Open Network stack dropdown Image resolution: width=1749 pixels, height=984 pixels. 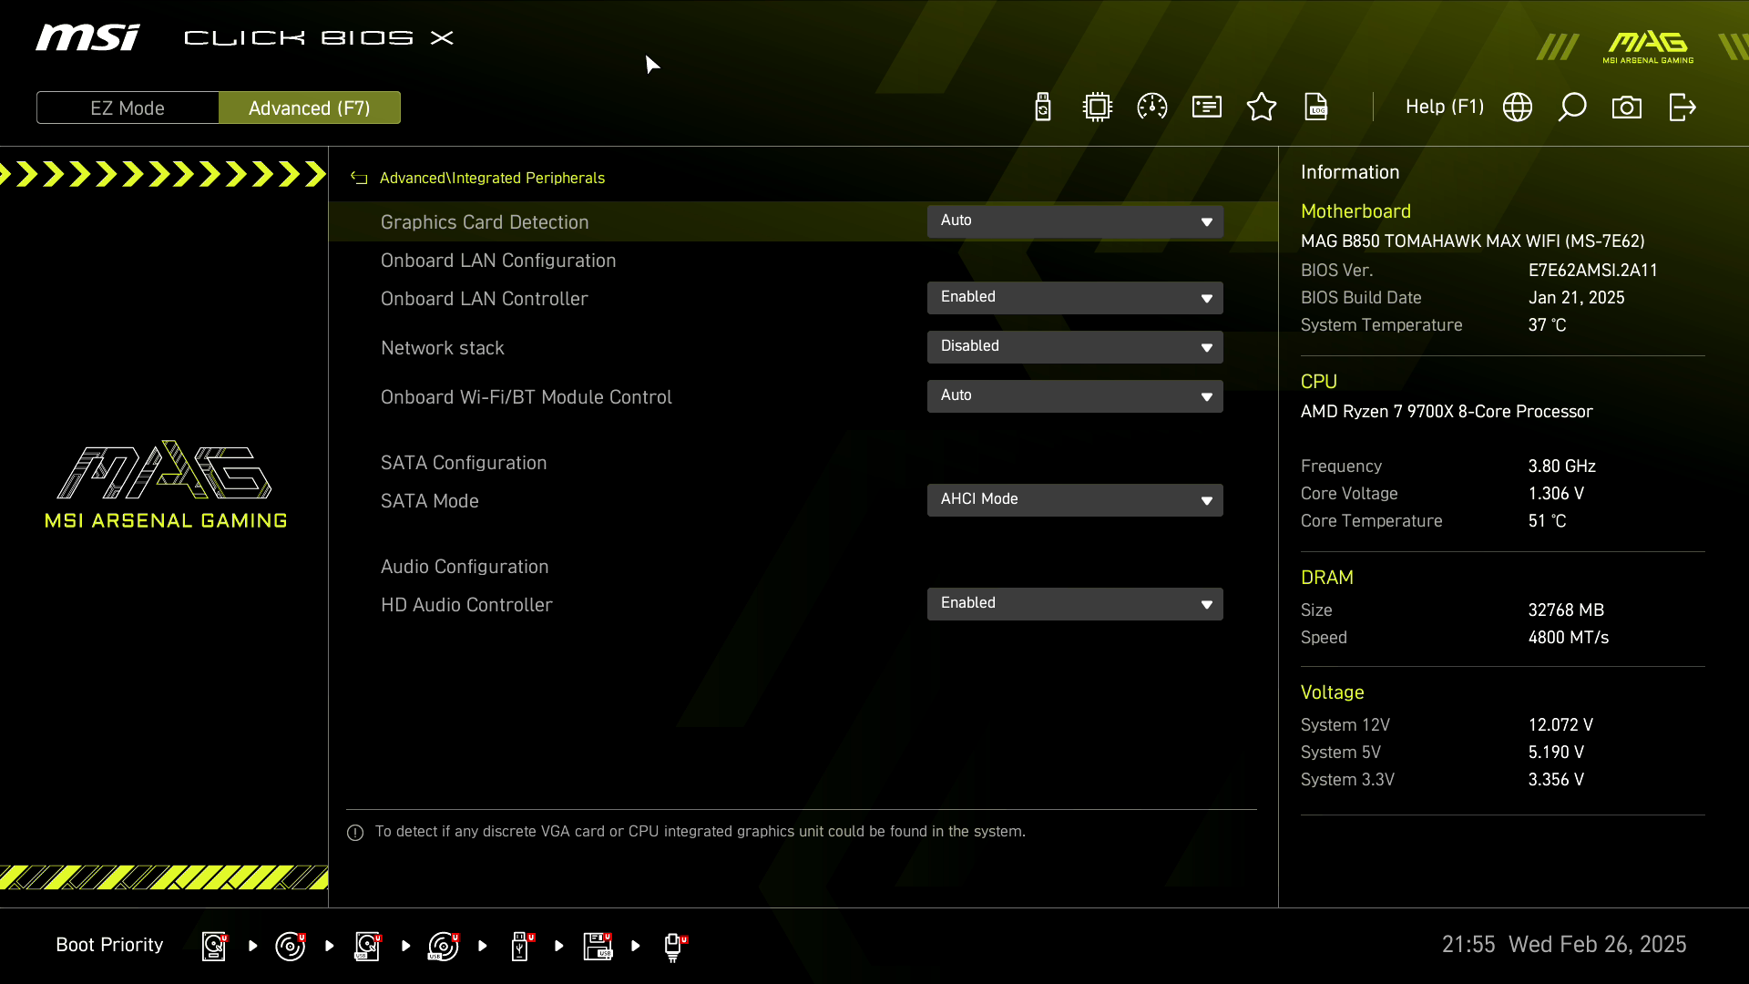[1075, 347]
